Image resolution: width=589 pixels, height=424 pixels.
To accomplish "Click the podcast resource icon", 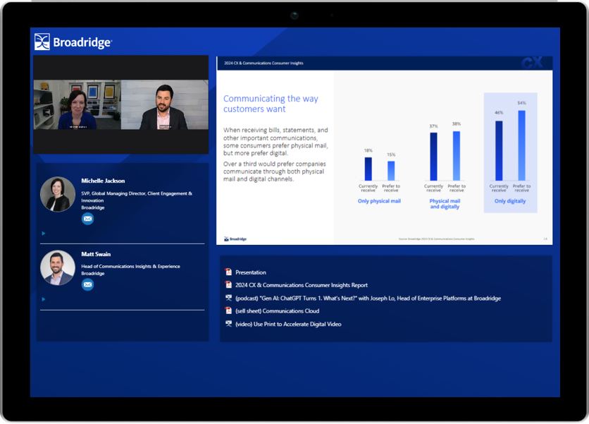I will pos(228,298).
